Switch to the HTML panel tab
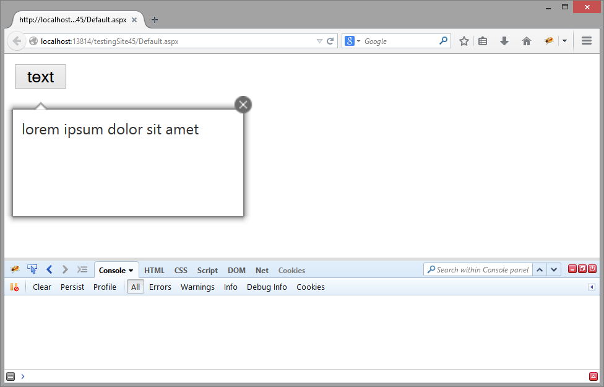This screenshot has height=387, width=604. 154,271
